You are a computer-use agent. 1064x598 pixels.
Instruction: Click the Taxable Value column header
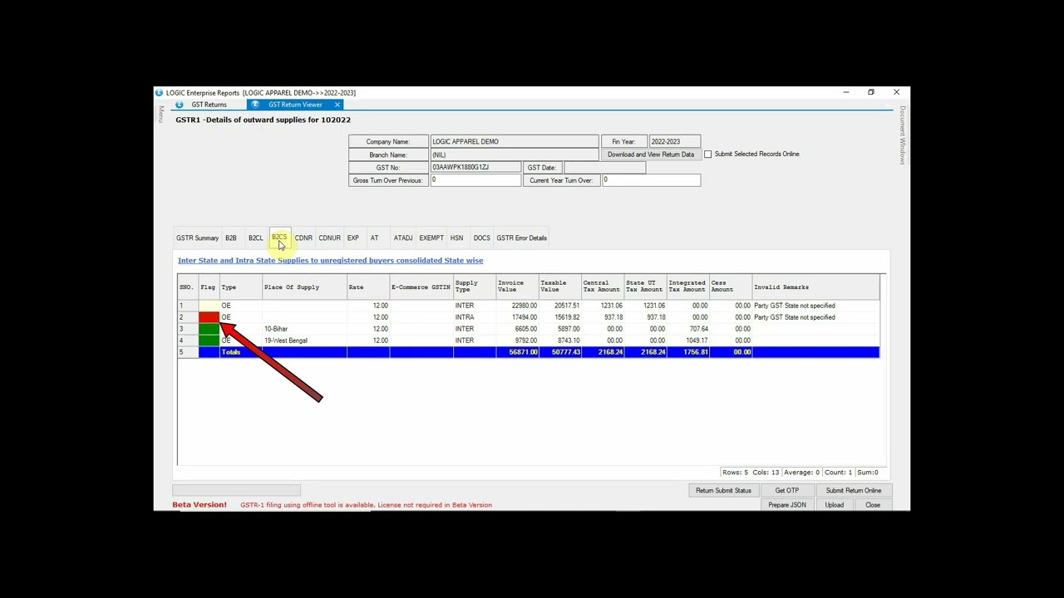559,287
